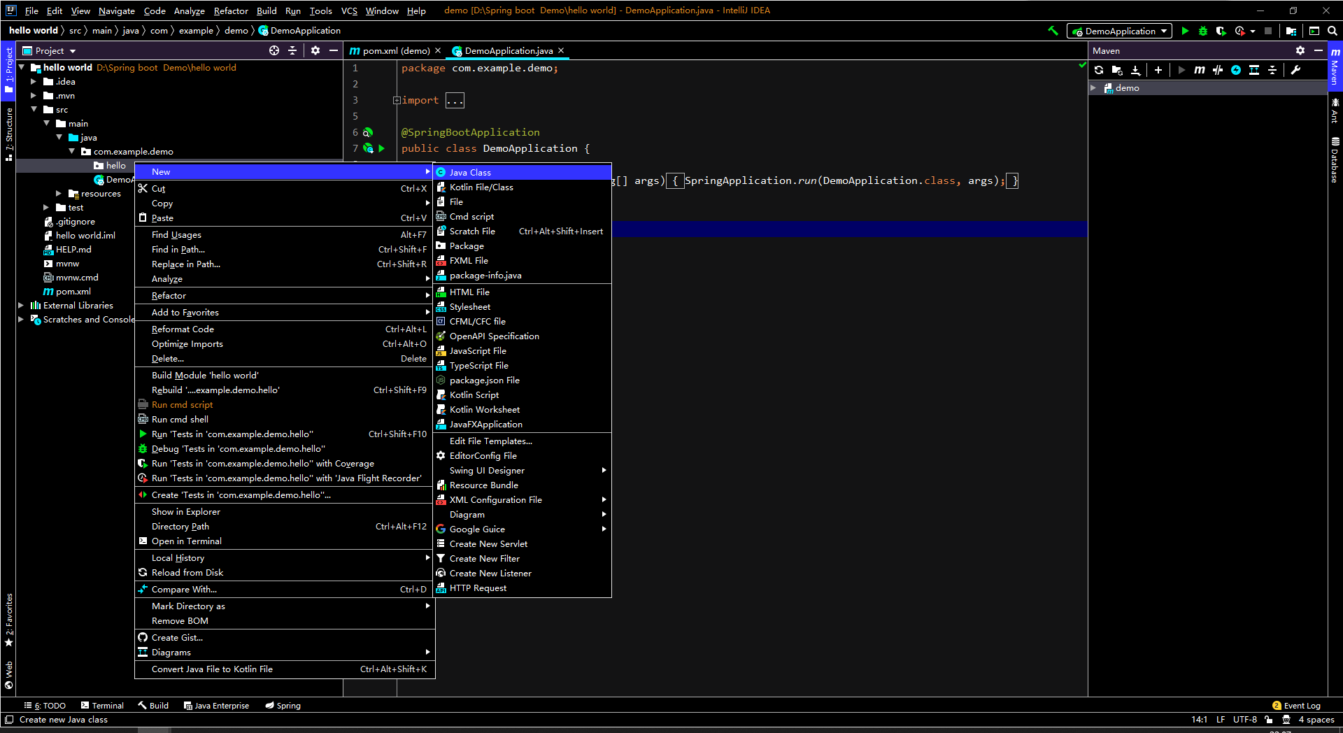Image resolution: width=1343 pixels, height=733 pixels.
Task: Hide the Project panel with minus icon
Action: click(334, 50)
